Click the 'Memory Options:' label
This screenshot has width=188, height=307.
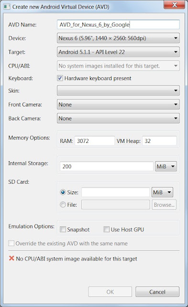coord(29,138)
